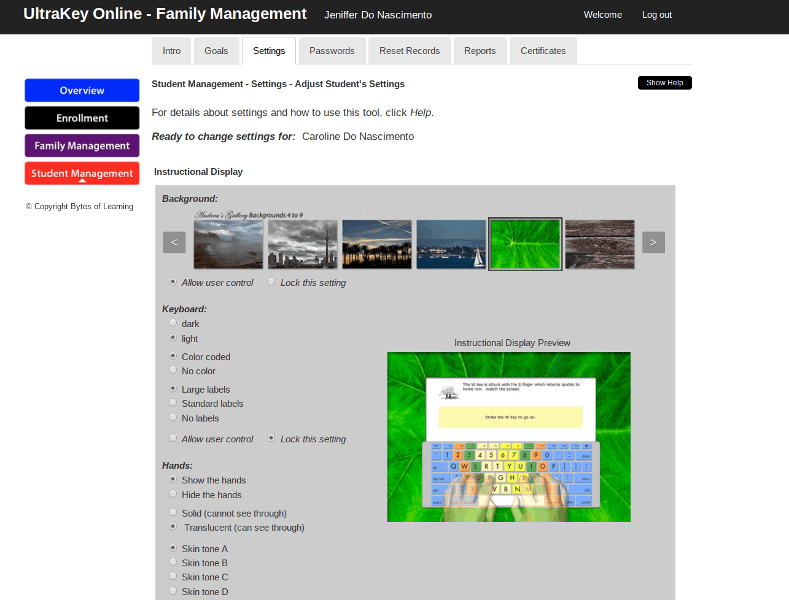Pick the palm trees sunset background

coord(377,244)
